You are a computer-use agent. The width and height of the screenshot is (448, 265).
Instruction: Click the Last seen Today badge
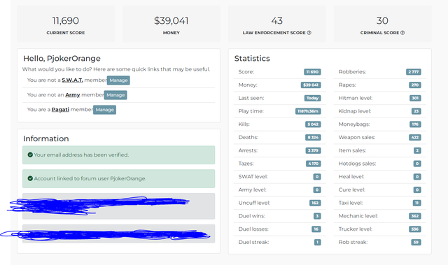(x=312, y=98)
